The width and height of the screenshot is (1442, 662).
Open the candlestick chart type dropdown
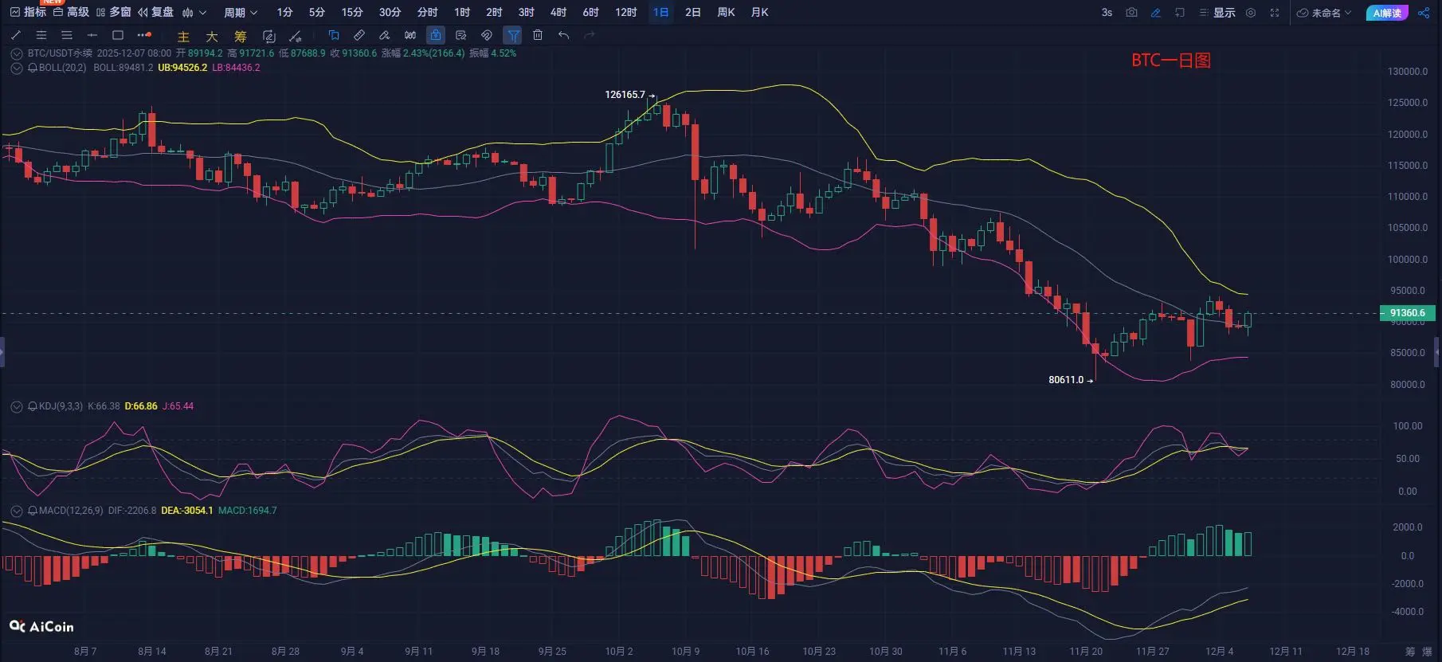[194, 13]
